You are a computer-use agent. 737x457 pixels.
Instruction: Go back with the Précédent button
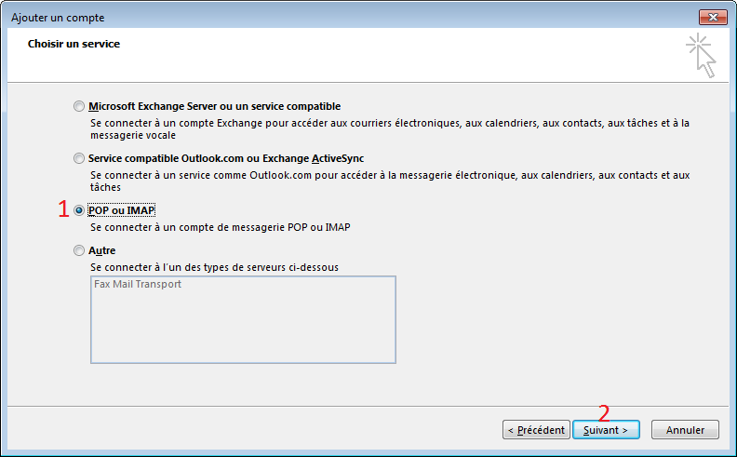click(x=535, y=430)
